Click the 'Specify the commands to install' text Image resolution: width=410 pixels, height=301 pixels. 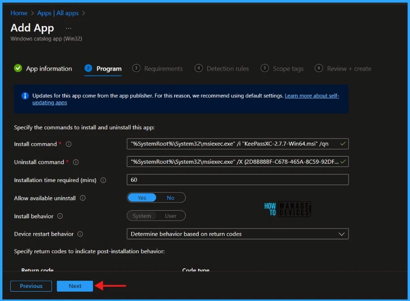coord(84,127)
